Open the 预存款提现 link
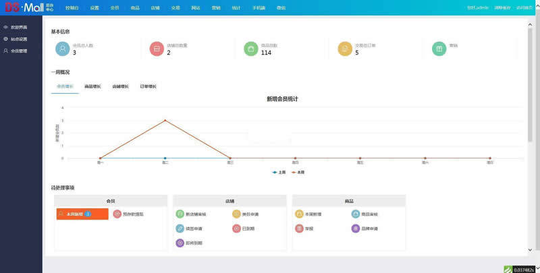This screenshot has width=540, height=273. pos(133,214)
